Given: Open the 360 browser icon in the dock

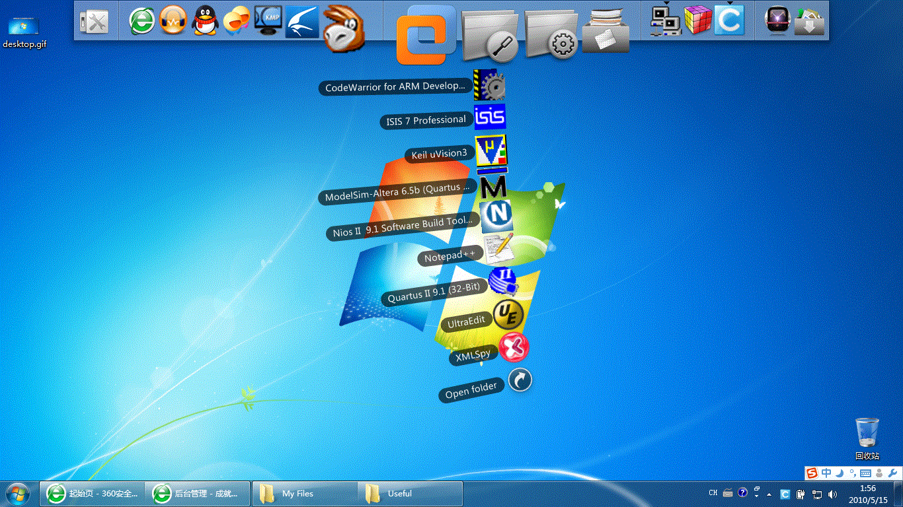Looking at the screenshot, I should pyautogui.click(x=142, y=20).
